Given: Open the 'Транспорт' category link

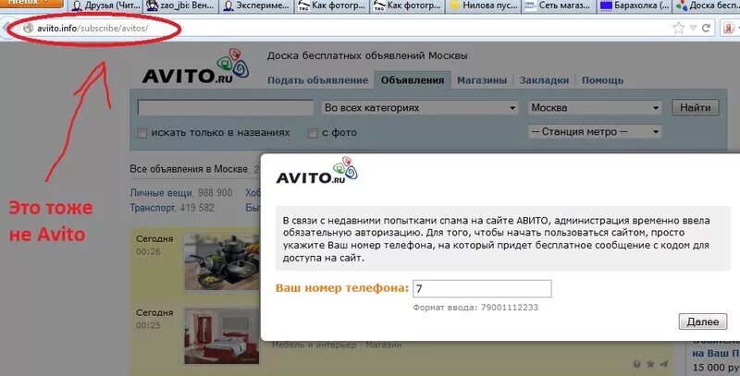Looking at the screenshot, I should 152,207.
